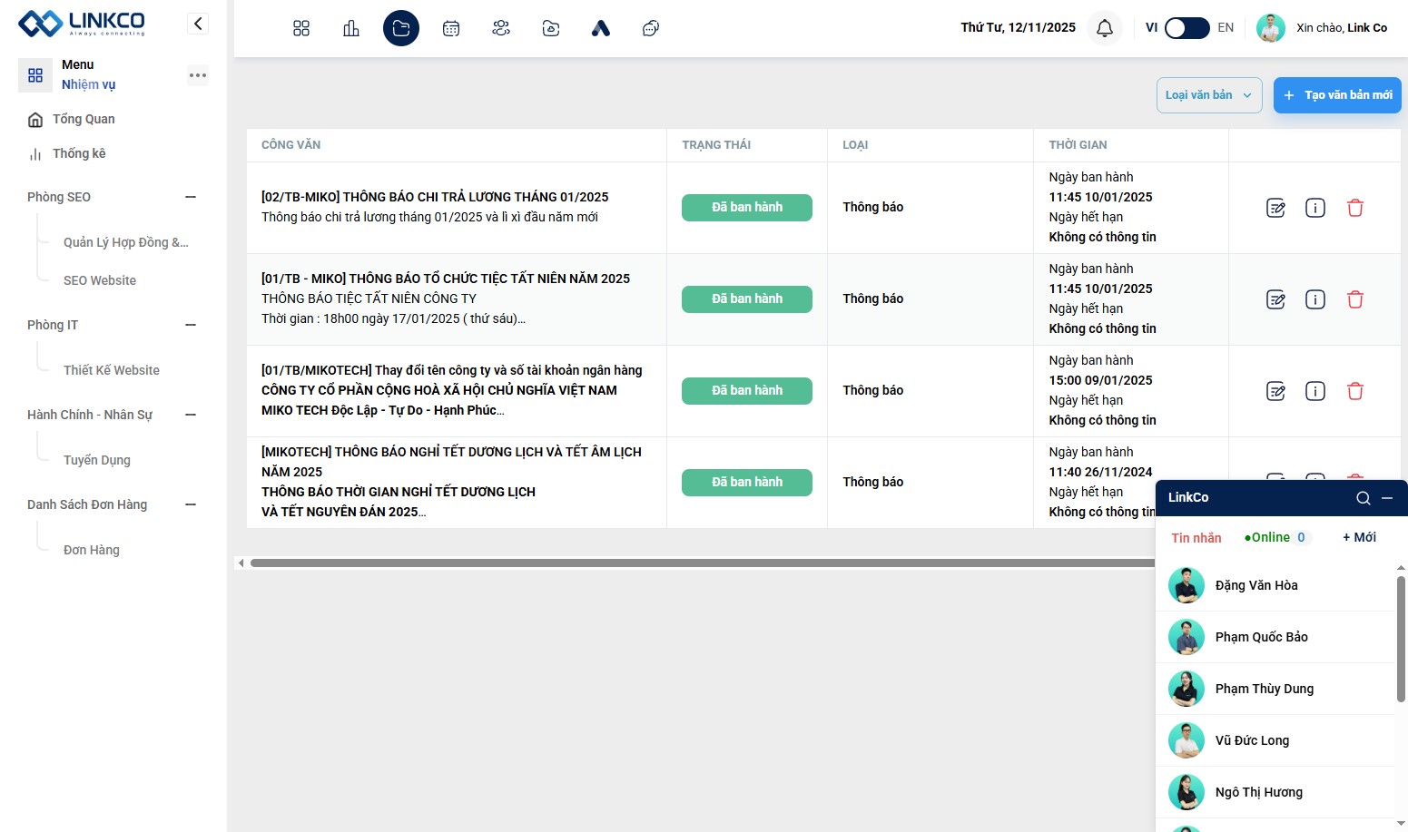Open the Loại văn bản dropdown

pos(1208,95)
